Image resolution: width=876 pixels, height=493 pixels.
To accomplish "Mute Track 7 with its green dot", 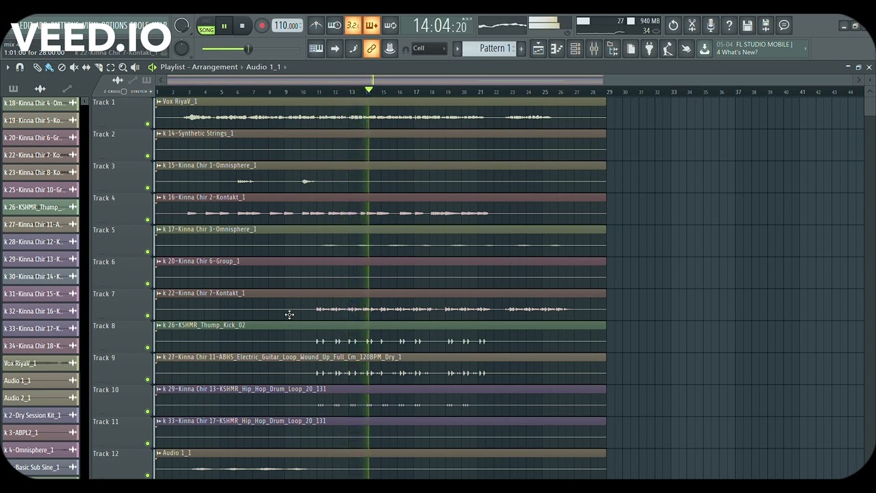I will tap(147, 316).
